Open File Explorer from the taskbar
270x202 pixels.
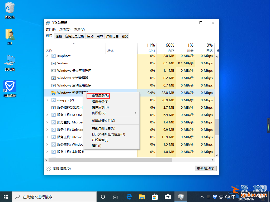point(142,196)
